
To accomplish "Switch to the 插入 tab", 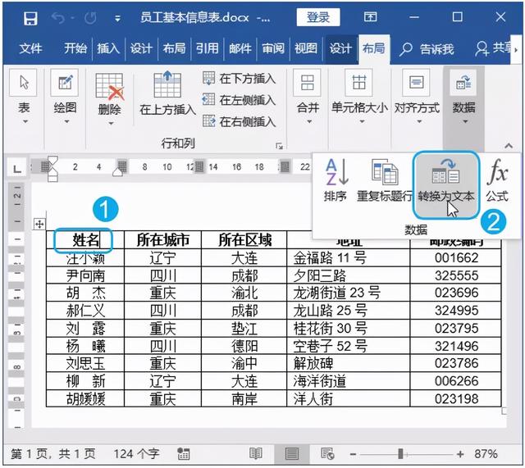I will (108, 48).
